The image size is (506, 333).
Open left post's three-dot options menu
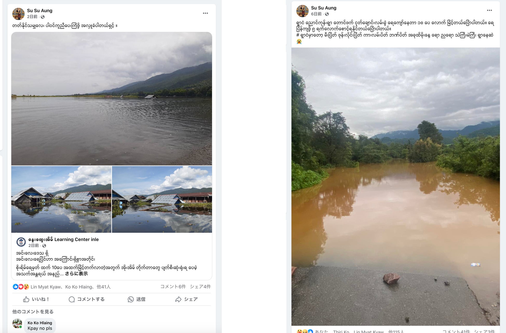pos(205,13)
